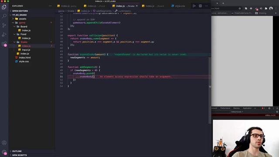279x157 pixels.
Task: Click the game breadcrumb segment
Action: tap(61, 11)
